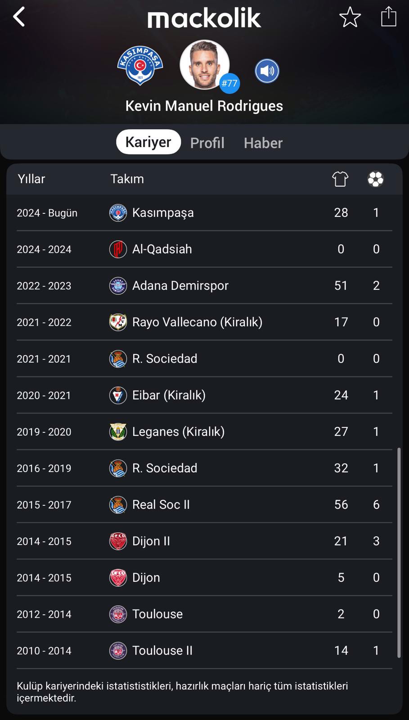Screen dimensions: 409x720
Task: Open Real Soc II career row
Action: [x=204, y=504]
